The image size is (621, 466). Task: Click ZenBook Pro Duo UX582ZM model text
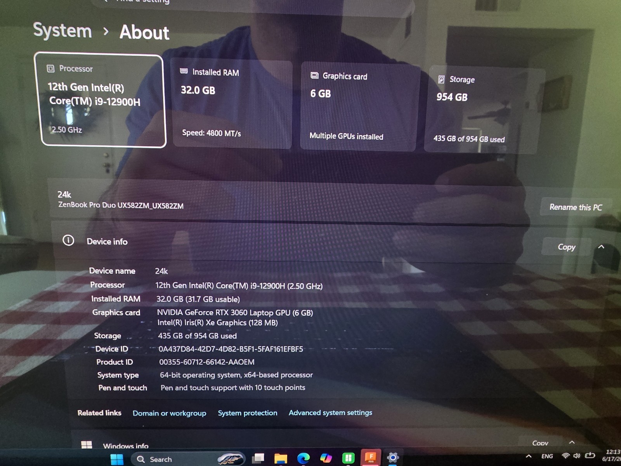click(121, 205)
